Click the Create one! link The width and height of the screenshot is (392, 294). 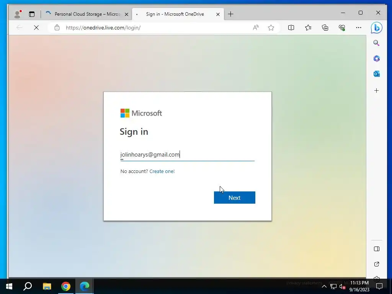coord(162,171)
